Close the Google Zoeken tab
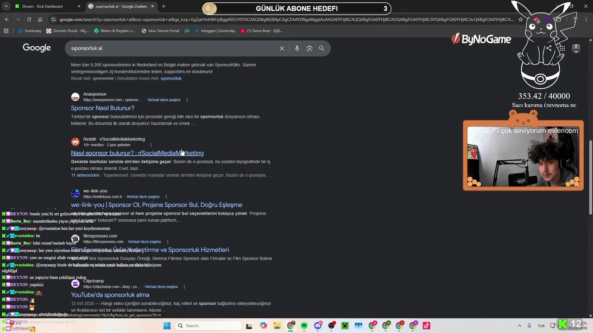This screenshot has height=333, width=593. coord(152,6)
